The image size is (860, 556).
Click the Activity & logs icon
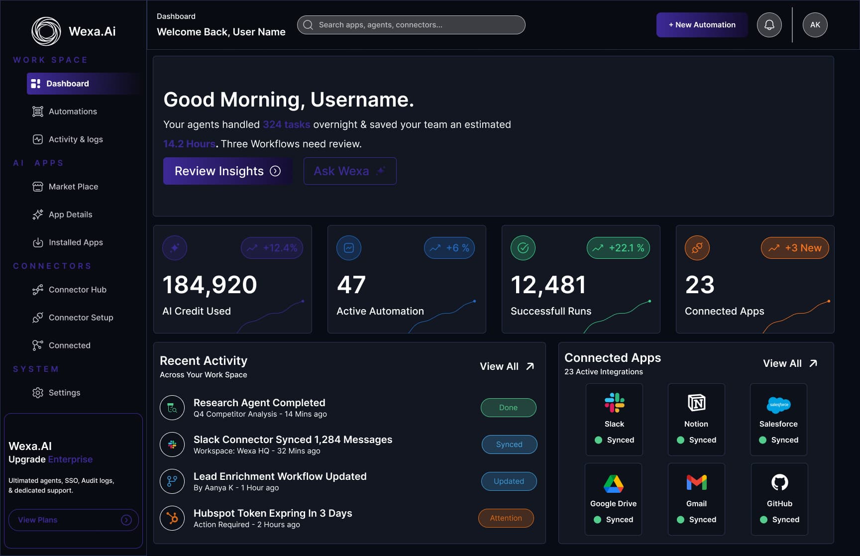pyautogui.click(x=38, y=139)
